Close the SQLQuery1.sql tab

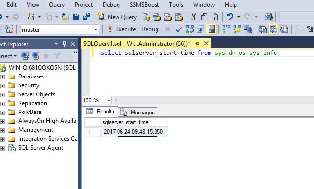coord(206,43)
